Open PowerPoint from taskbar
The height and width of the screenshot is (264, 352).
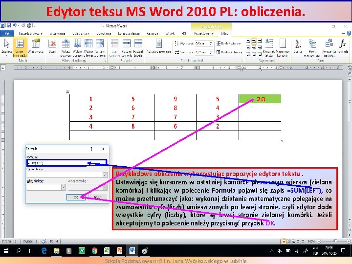pyautogui.click(x=119, y=251)
